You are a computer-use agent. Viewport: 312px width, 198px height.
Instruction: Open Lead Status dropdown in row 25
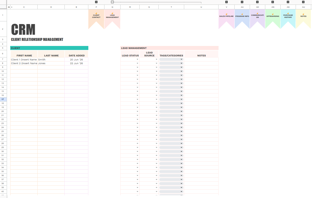[x=137, y=131]
